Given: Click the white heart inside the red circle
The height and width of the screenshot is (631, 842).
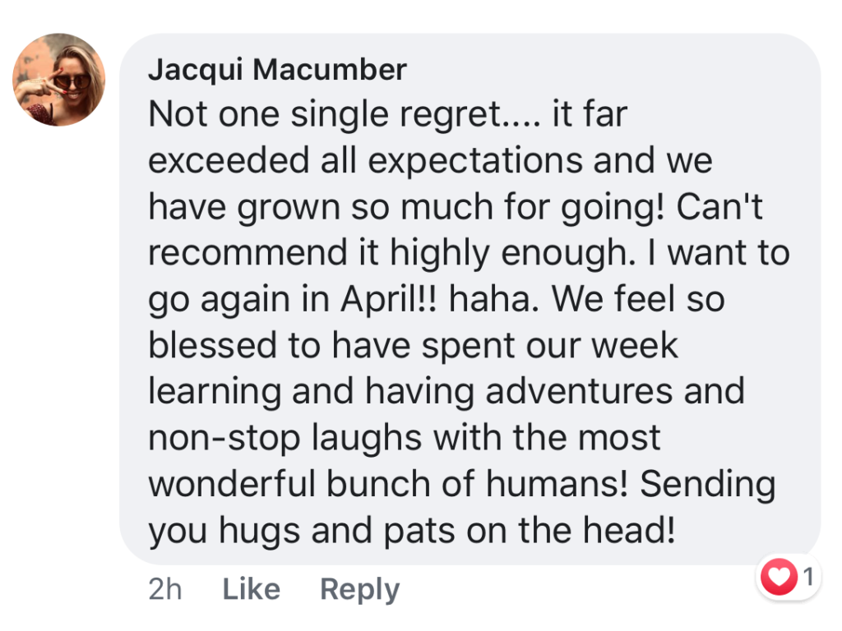Looking at the screenshot, I should point(780,578).
